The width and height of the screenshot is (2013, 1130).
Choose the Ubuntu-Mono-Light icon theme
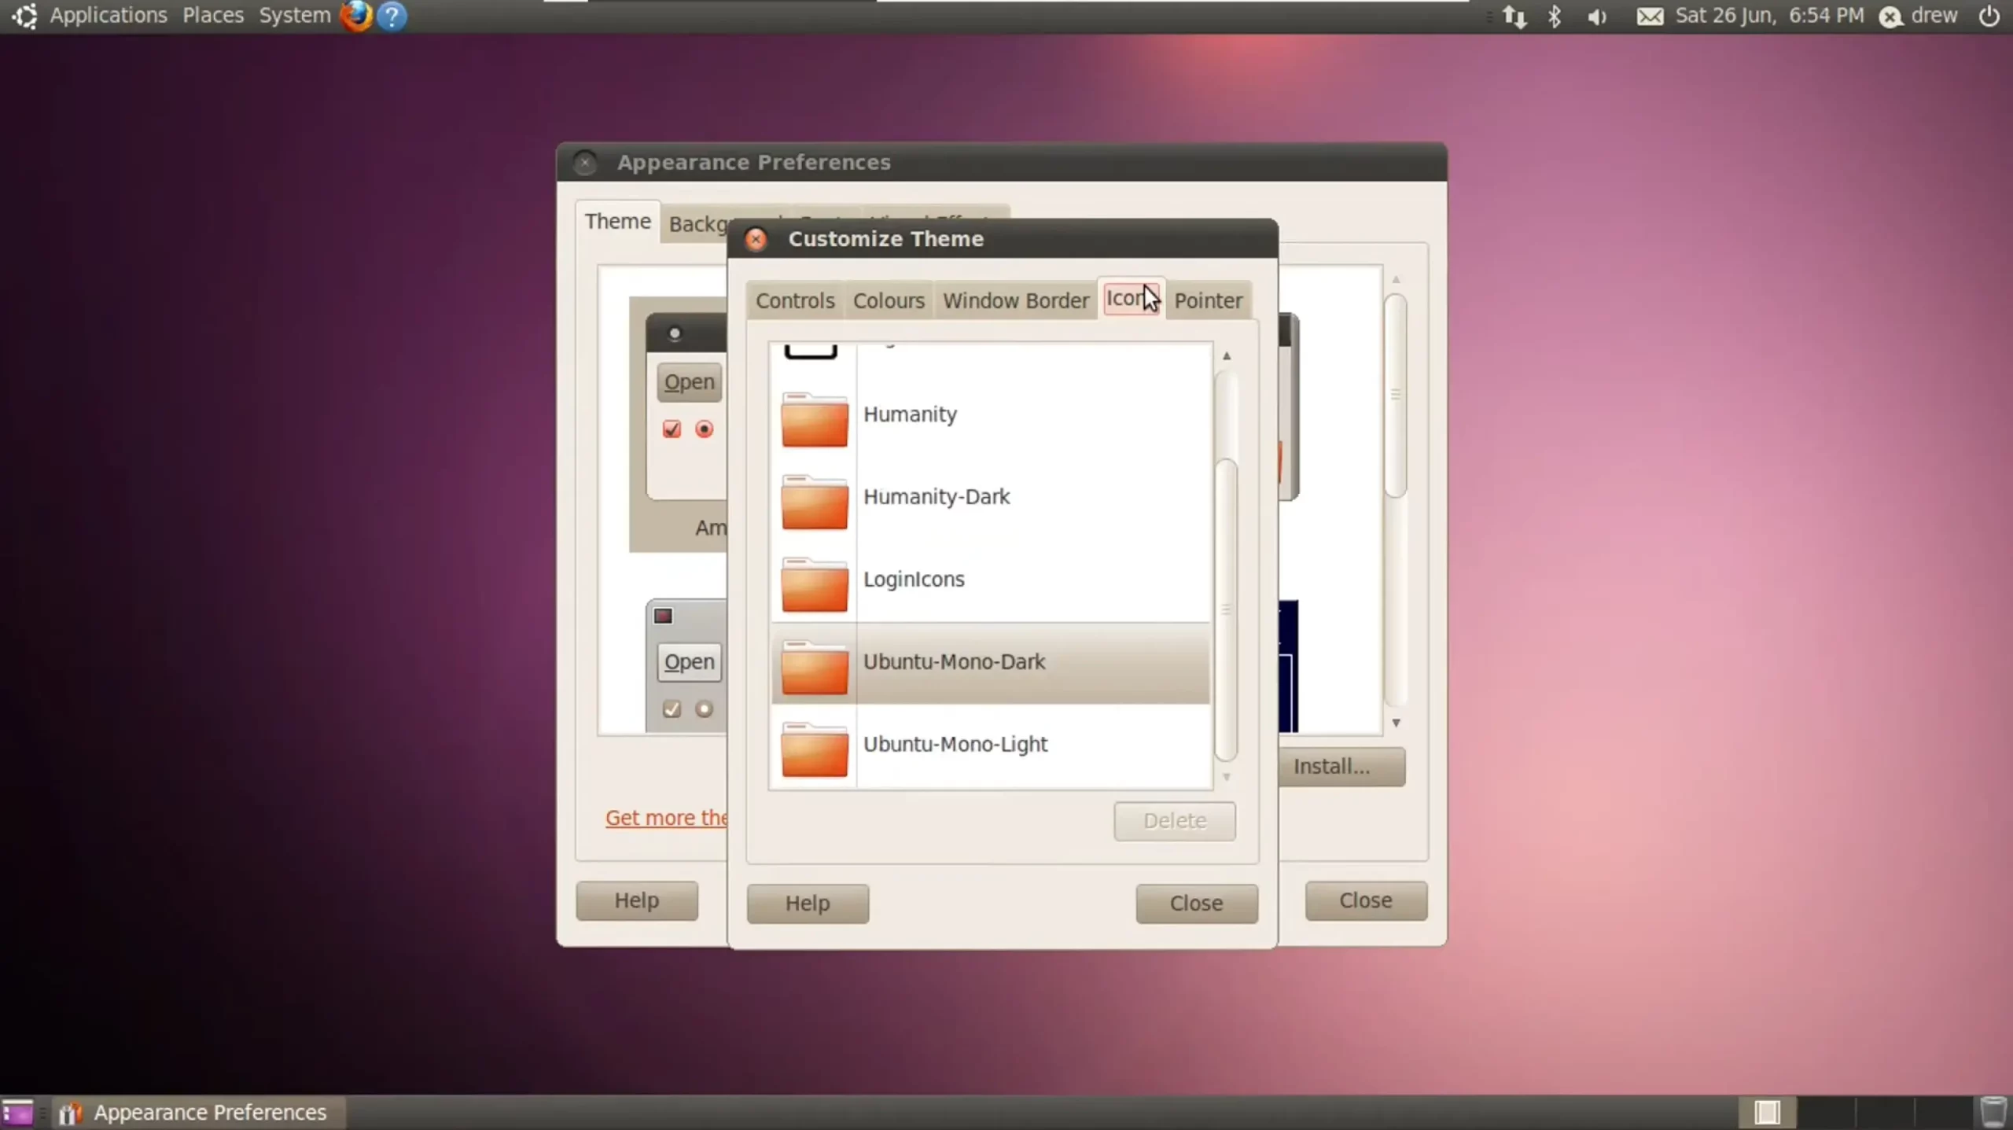click(x=955, y=745)
